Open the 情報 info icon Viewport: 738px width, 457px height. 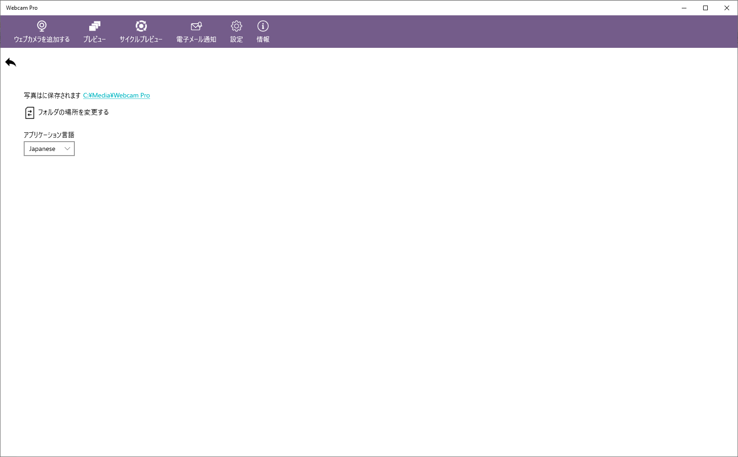pos(263,26)
